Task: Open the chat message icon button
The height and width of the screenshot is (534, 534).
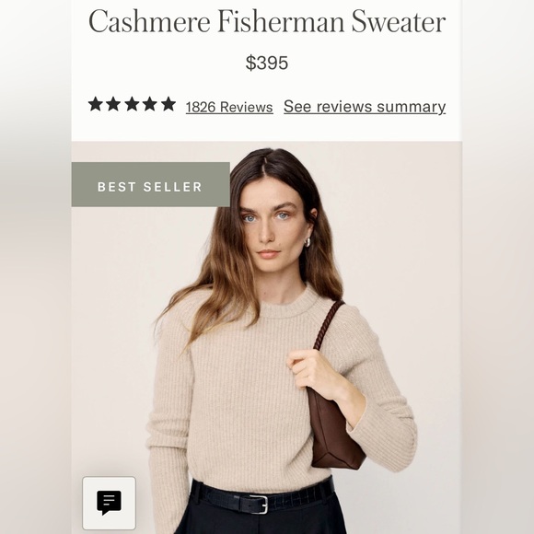Action: (109, 503)
